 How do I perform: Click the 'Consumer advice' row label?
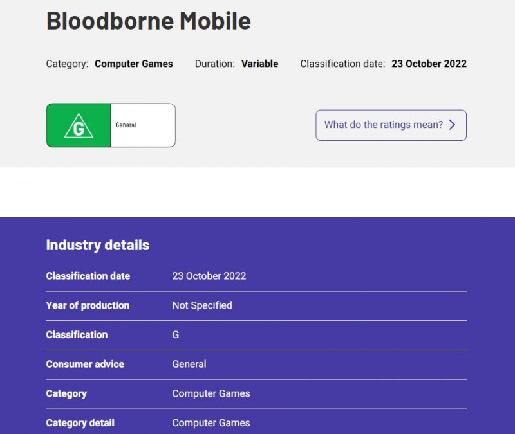tap(85, 364)
